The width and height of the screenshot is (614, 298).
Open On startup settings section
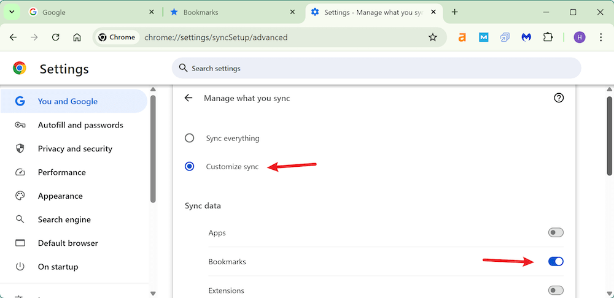tap(74, 267)
